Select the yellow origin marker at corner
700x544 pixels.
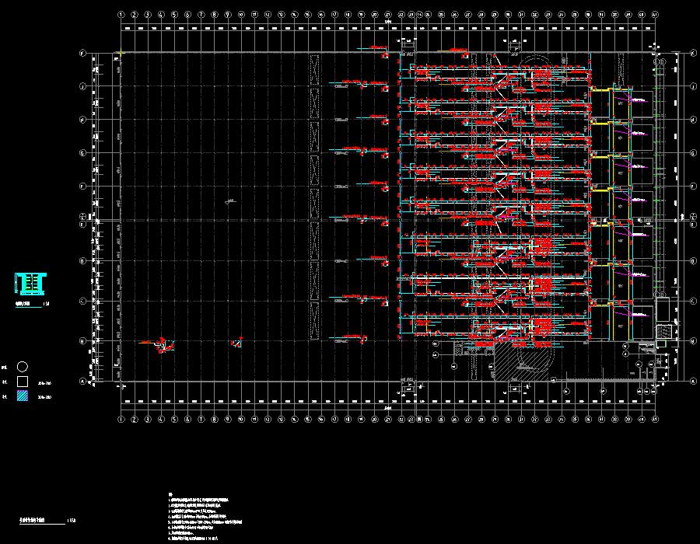tap(120, 54)
